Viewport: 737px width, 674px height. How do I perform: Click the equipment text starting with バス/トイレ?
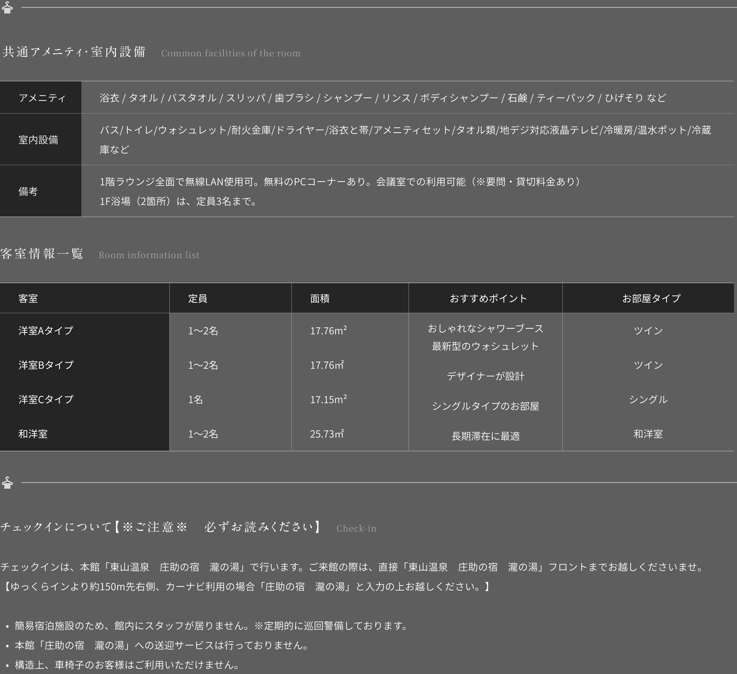click(406, 140)
